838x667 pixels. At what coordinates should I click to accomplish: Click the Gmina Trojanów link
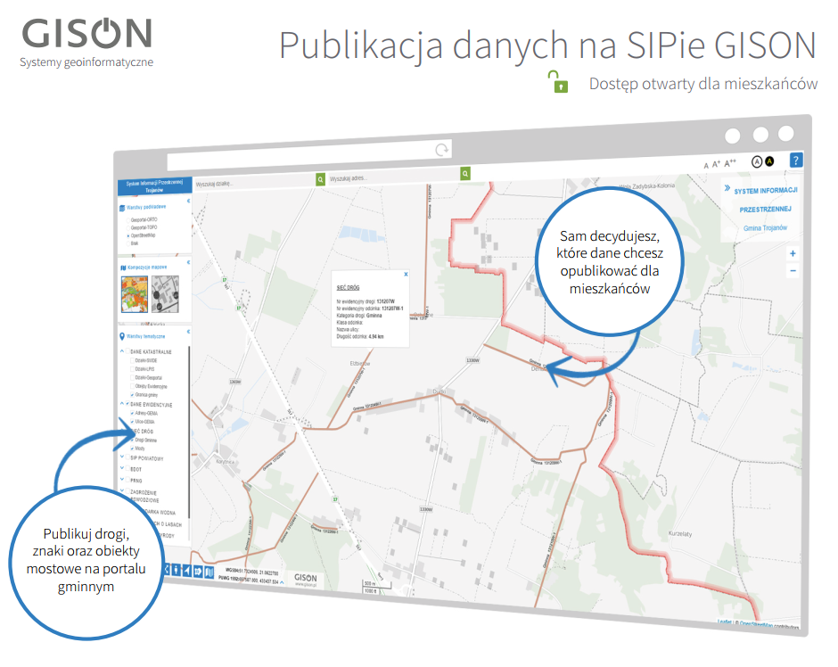coord(765,228)
